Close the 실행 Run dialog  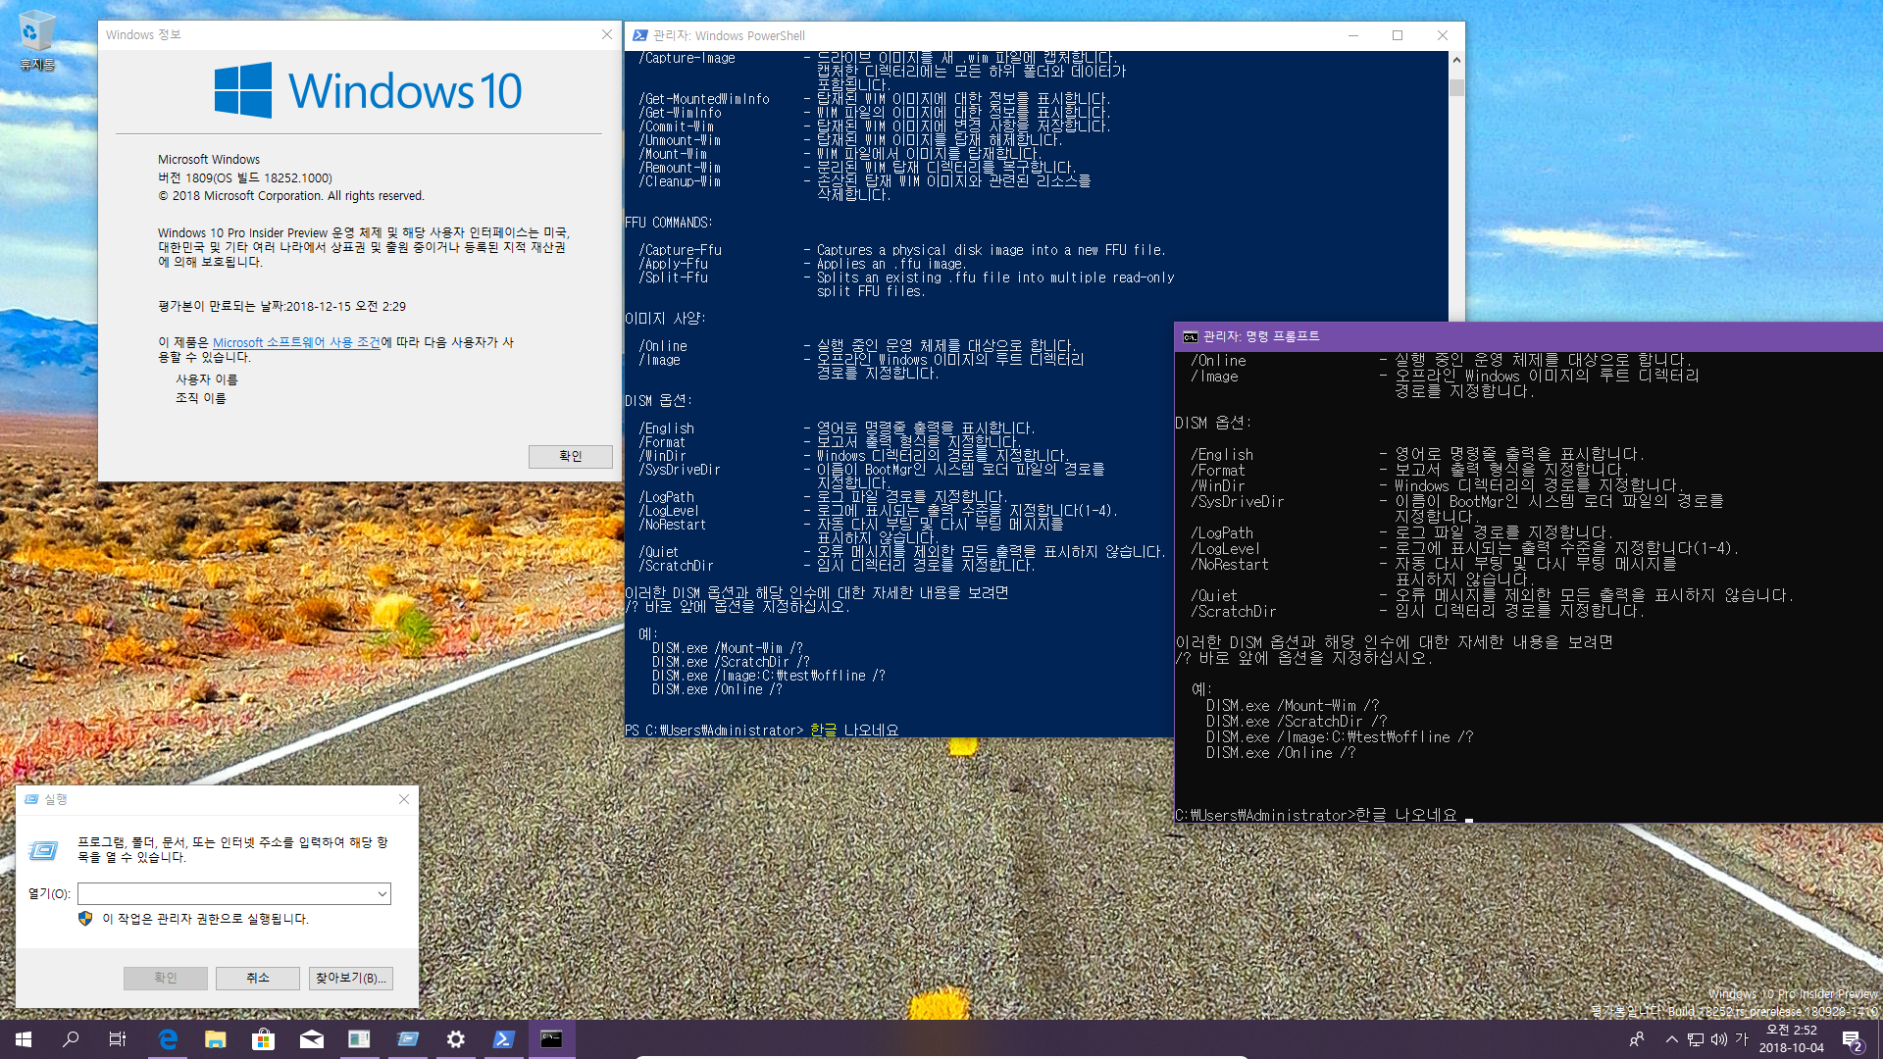pos(404,799)
